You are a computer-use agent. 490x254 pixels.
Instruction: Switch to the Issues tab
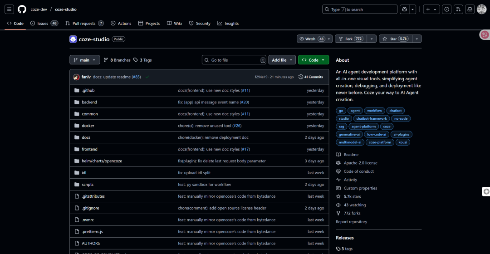(x=44, y=24)
